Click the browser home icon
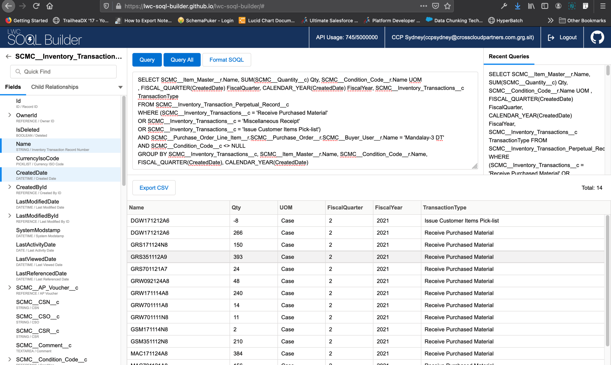Image resolution: width=611 pixels, height=365 pixels. pyautogui.click(x=50, y=6)
